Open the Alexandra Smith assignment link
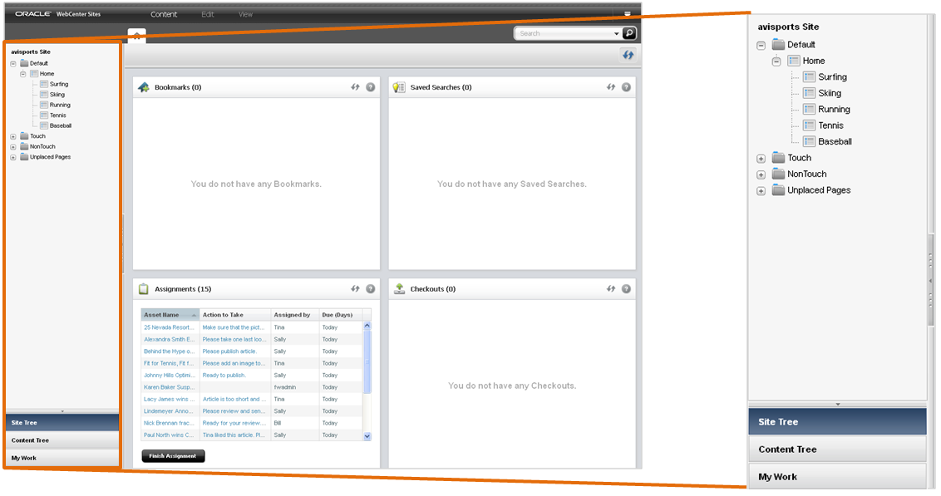941x496 pixels. (170, 340)
